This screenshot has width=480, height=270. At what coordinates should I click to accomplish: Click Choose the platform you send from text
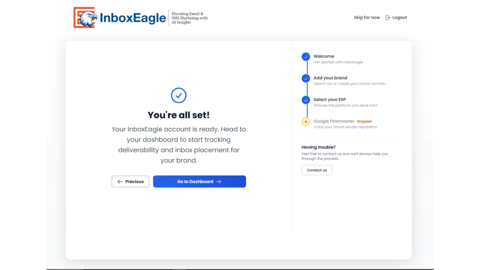click(345, 105)
